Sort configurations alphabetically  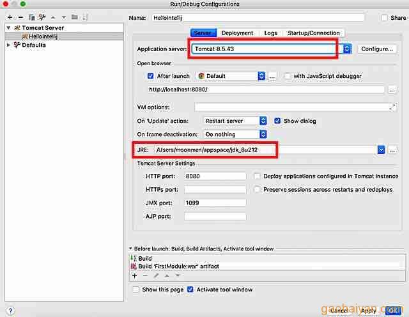pos(85,17)
